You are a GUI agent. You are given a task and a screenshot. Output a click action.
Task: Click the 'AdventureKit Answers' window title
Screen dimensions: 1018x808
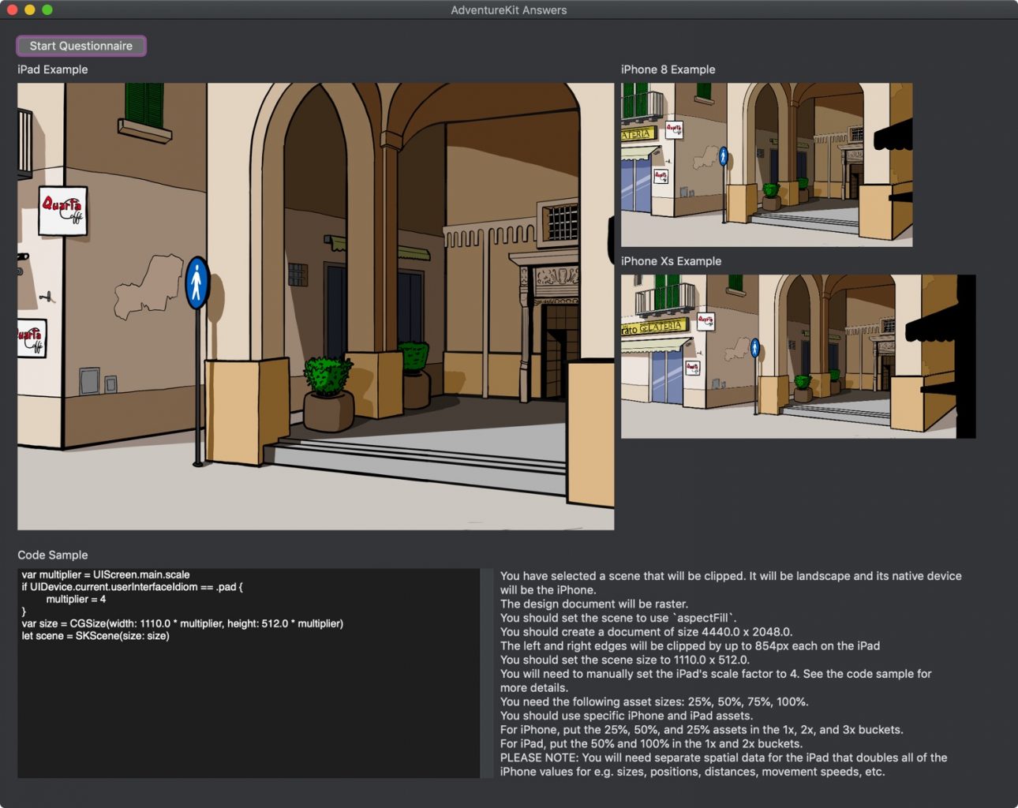tap(509, 10)
